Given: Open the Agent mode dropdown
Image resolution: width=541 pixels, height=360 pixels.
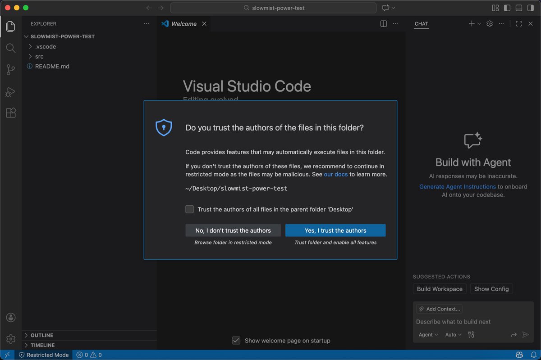Looking at the screenshot, I should pos(427,334).
